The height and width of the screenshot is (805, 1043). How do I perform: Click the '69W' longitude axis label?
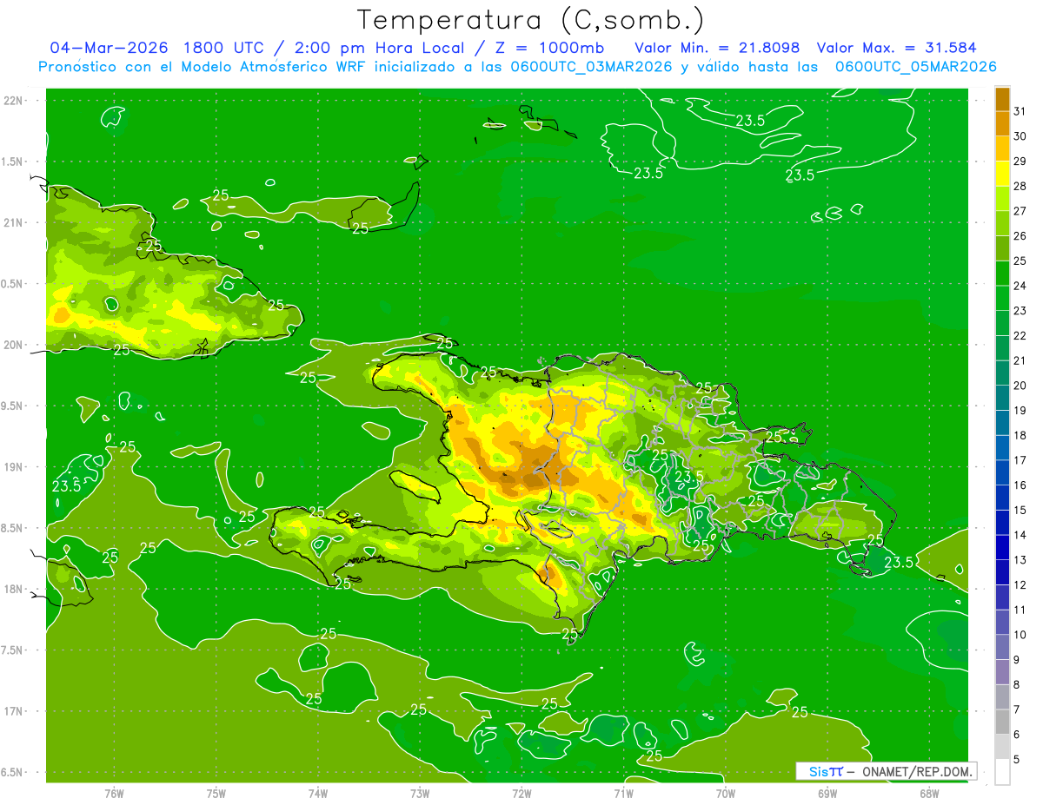(827, 793)
